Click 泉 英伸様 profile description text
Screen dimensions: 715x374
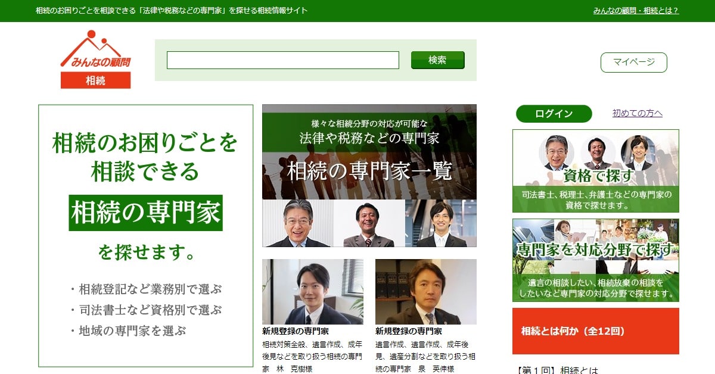(x=425, y=356)
